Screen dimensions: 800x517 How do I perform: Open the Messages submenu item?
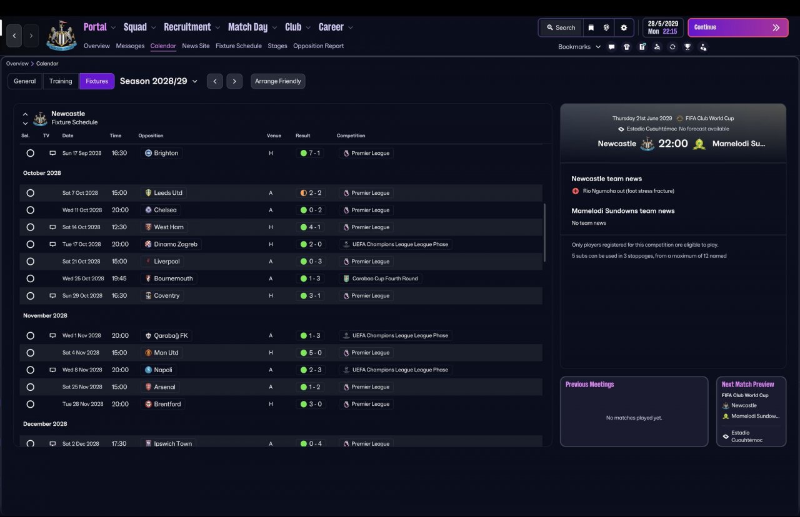click(x=130, y=46)
